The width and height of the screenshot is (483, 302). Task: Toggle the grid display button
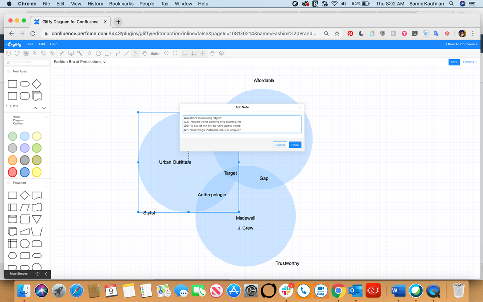(x=194, y=53)
